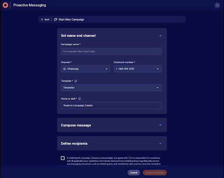Viewport: 224px width, 178px height.
Task: Open the Outbound number dropdown
Action: pyautogui.click(x=137, y=69)
